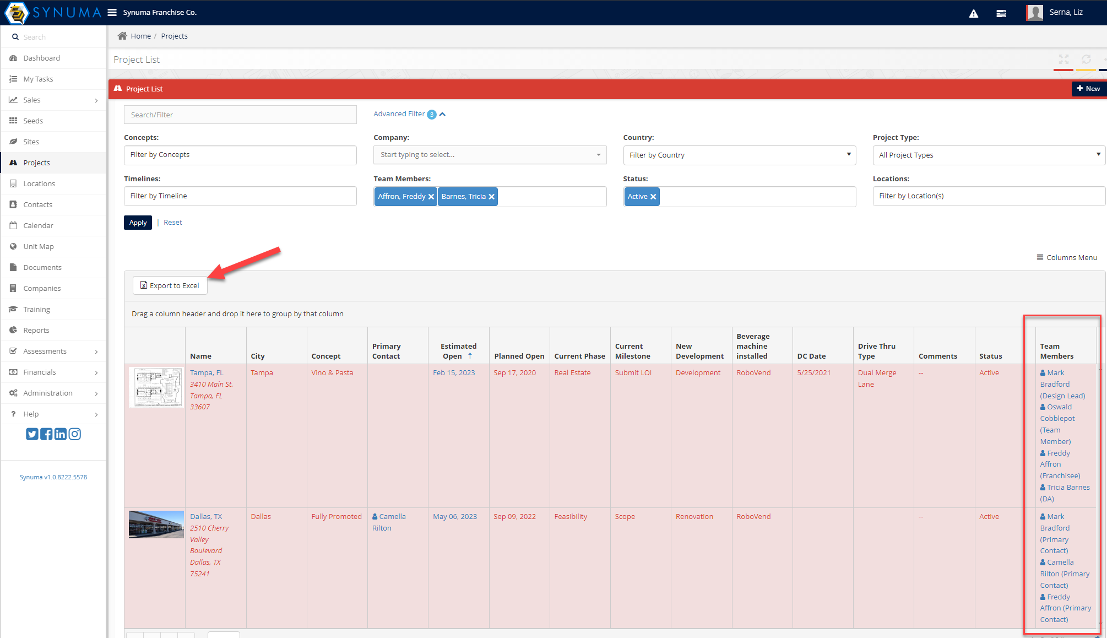Click the LinkedIn icon in sidebar
The width and height of the screenshot is (1107, 638).
coord(61,434)
